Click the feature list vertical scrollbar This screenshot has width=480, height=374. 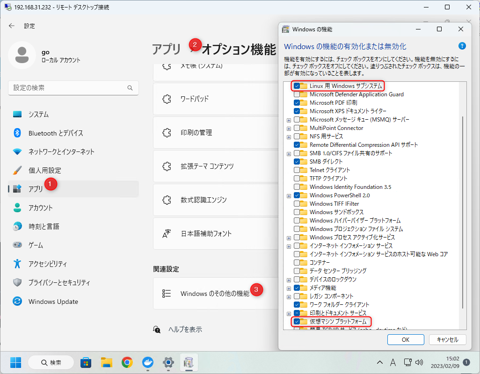[x=463, y=212]
